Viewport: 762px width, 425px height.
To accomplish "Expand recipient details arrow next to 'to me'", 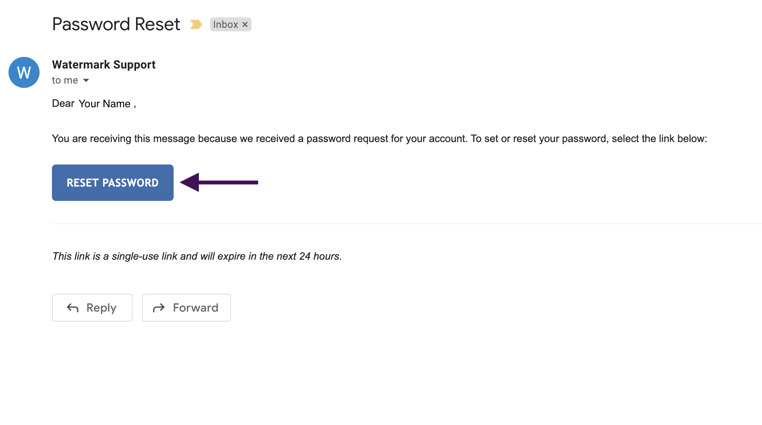I will tap(86, 81).
